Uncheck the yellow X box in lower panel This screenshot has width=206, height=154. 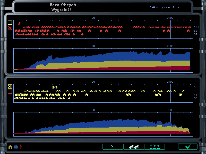pyautogui.click(x=10, y=86)
